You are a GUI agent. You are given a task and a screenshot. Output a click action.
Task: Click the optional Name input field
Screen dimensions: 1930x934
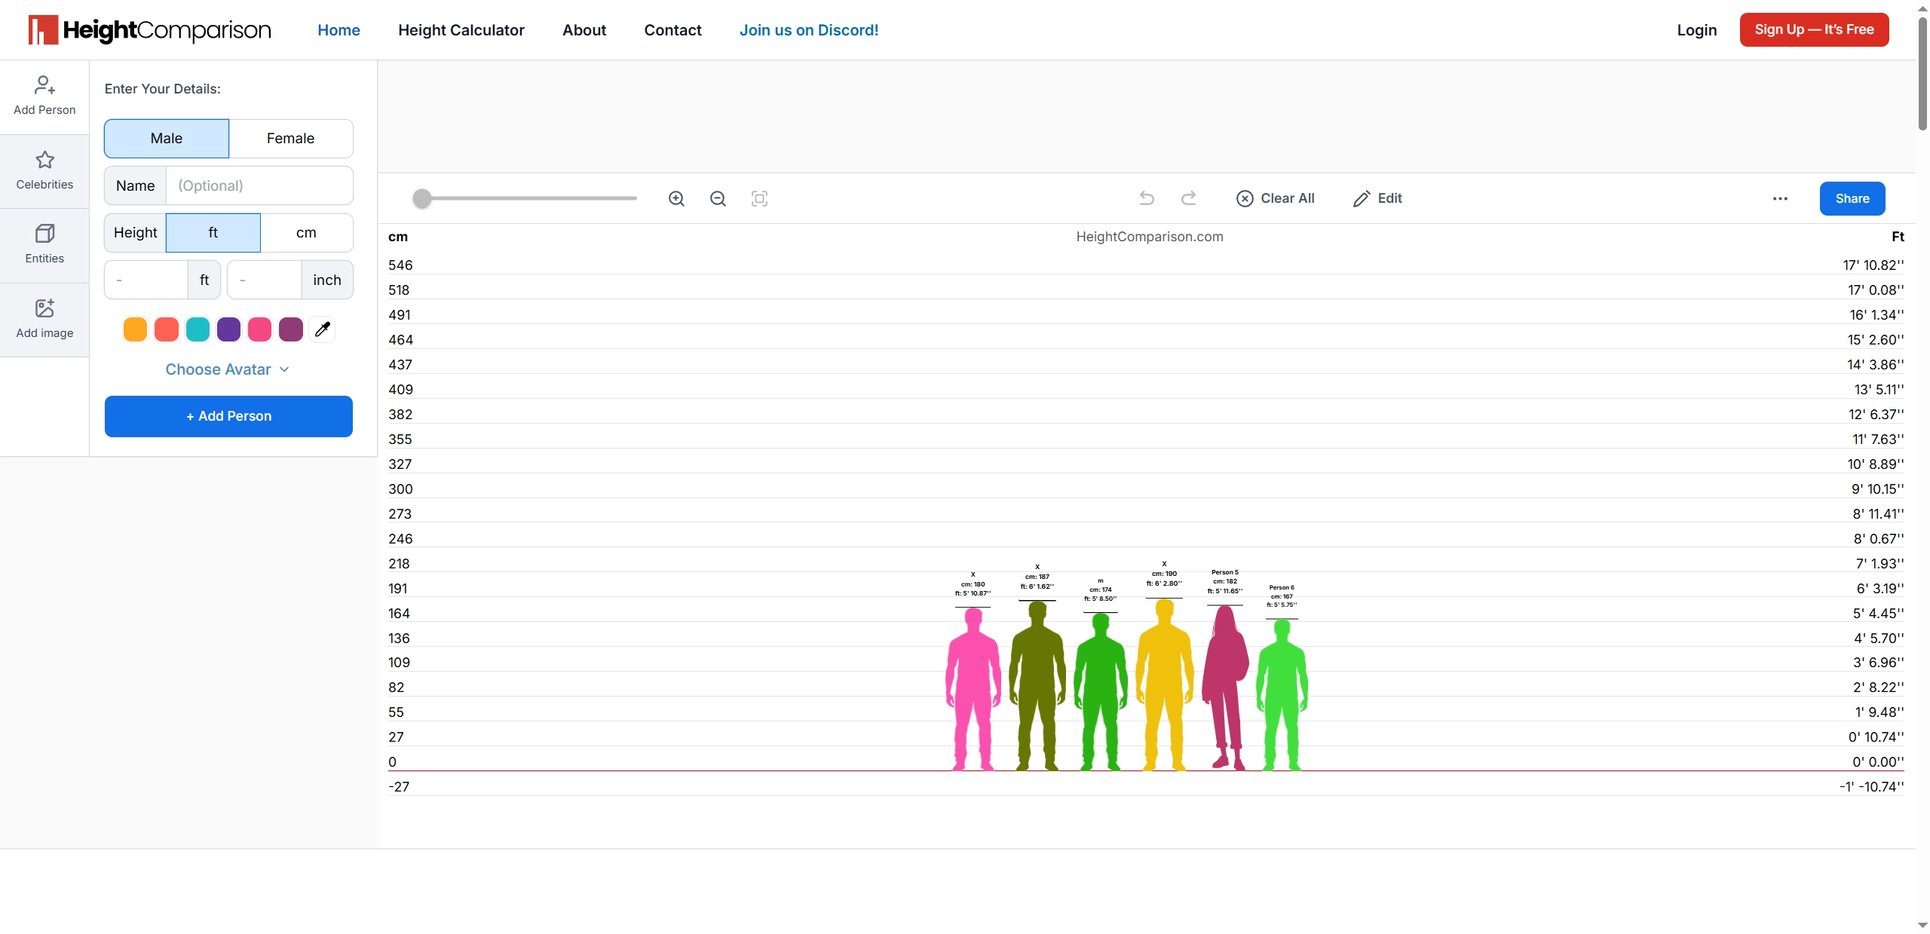tap(259, 186)
